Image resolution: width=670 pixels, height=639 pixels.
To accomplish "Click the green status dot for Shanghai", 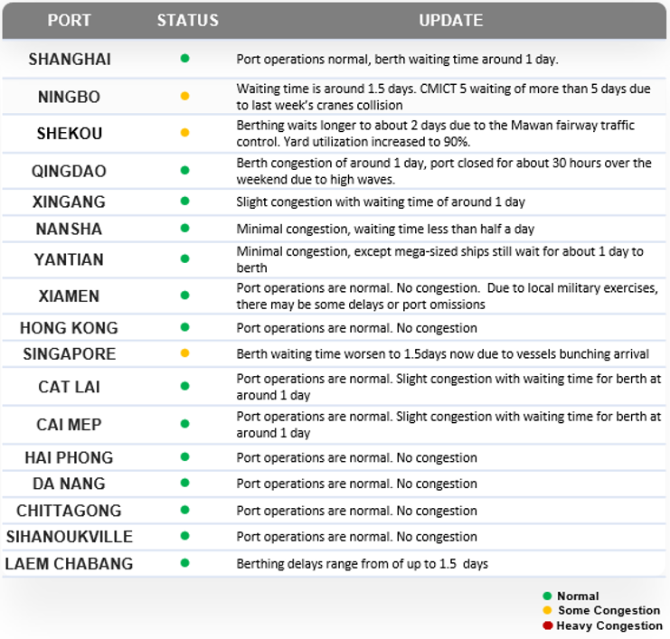I will 184,59.
